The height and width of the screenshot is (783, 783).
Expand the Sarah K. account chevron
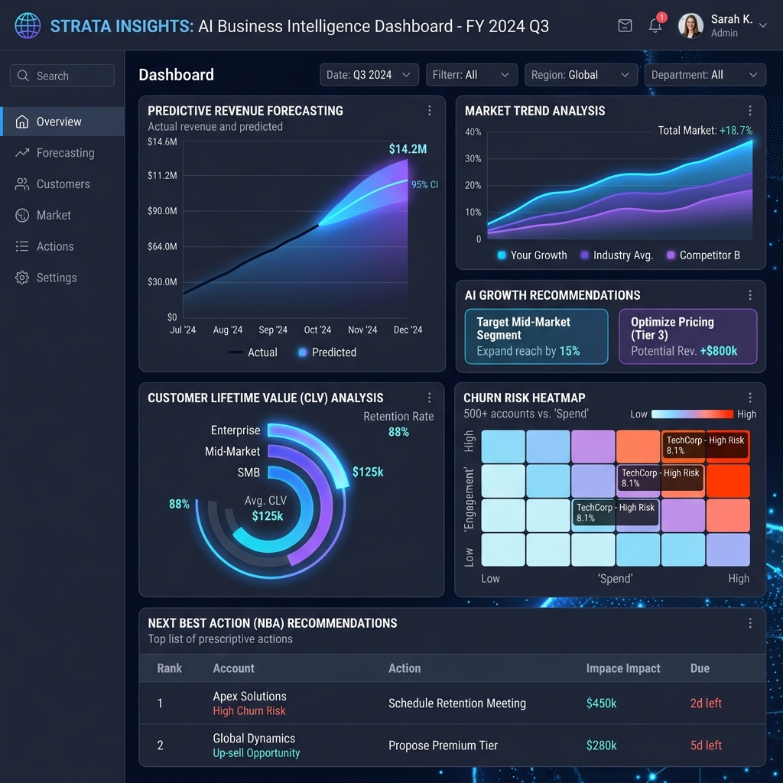[x=762, y=25]
